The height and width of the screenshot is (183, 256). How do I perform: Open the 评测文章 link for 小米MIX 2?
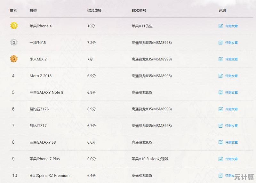click(231, 60)
